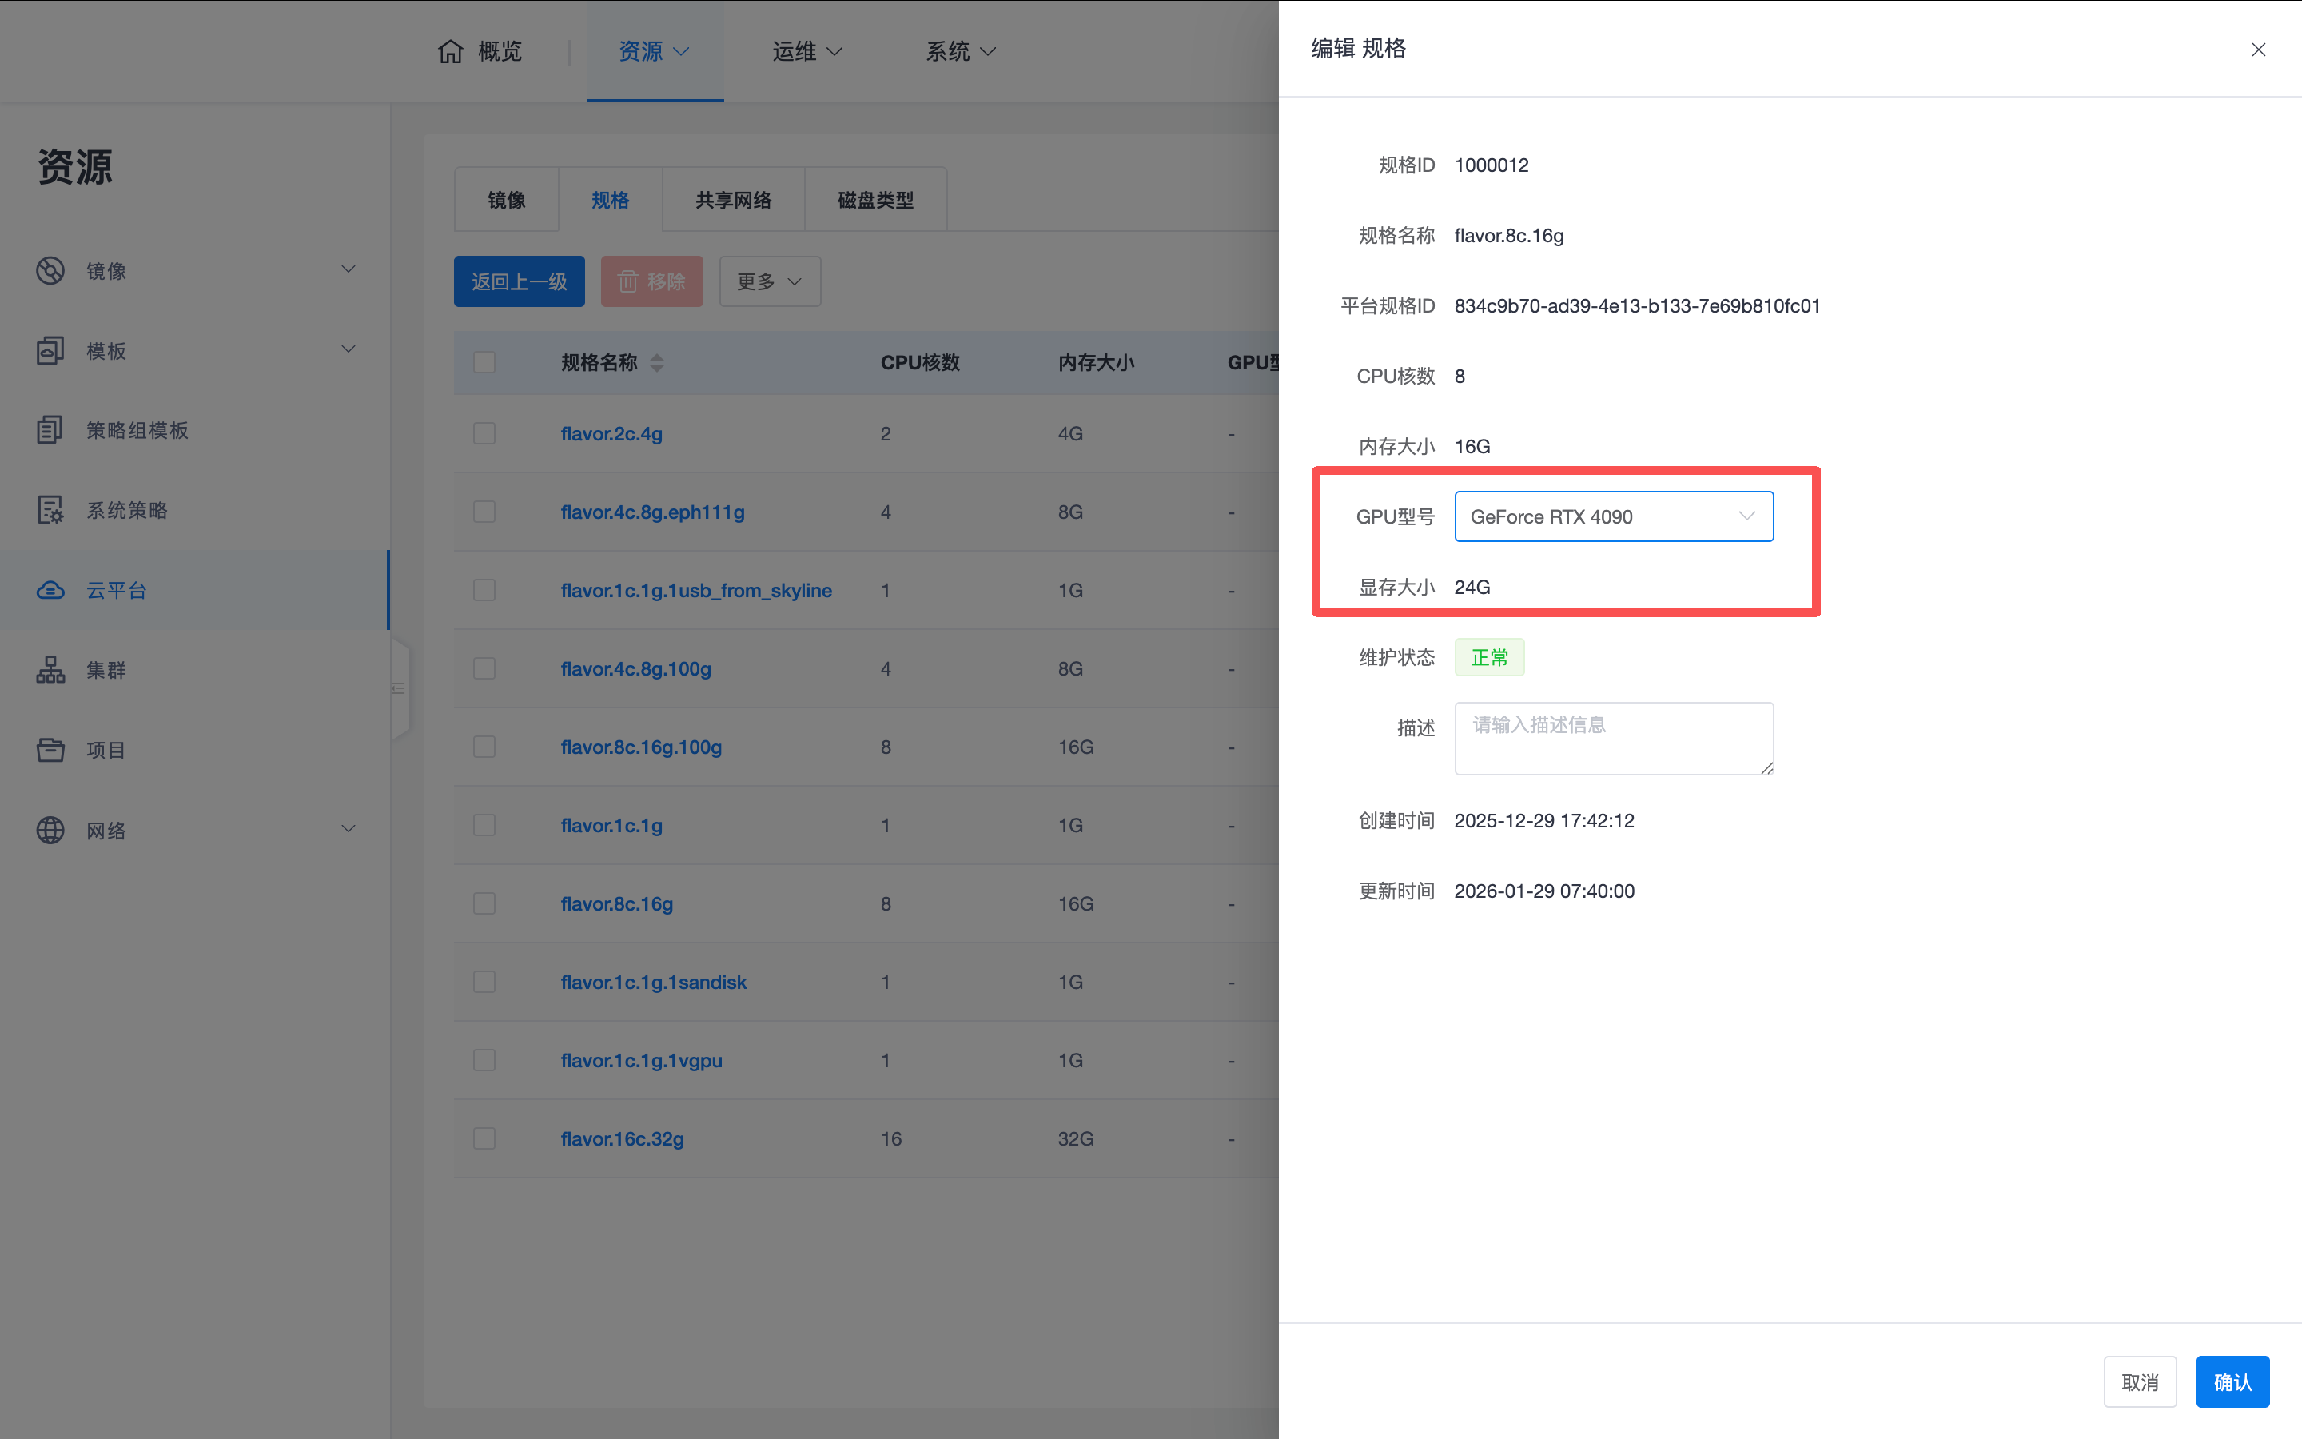Tick the checkbox for flavor.8c.16g.100g

(x=484, y=747)
